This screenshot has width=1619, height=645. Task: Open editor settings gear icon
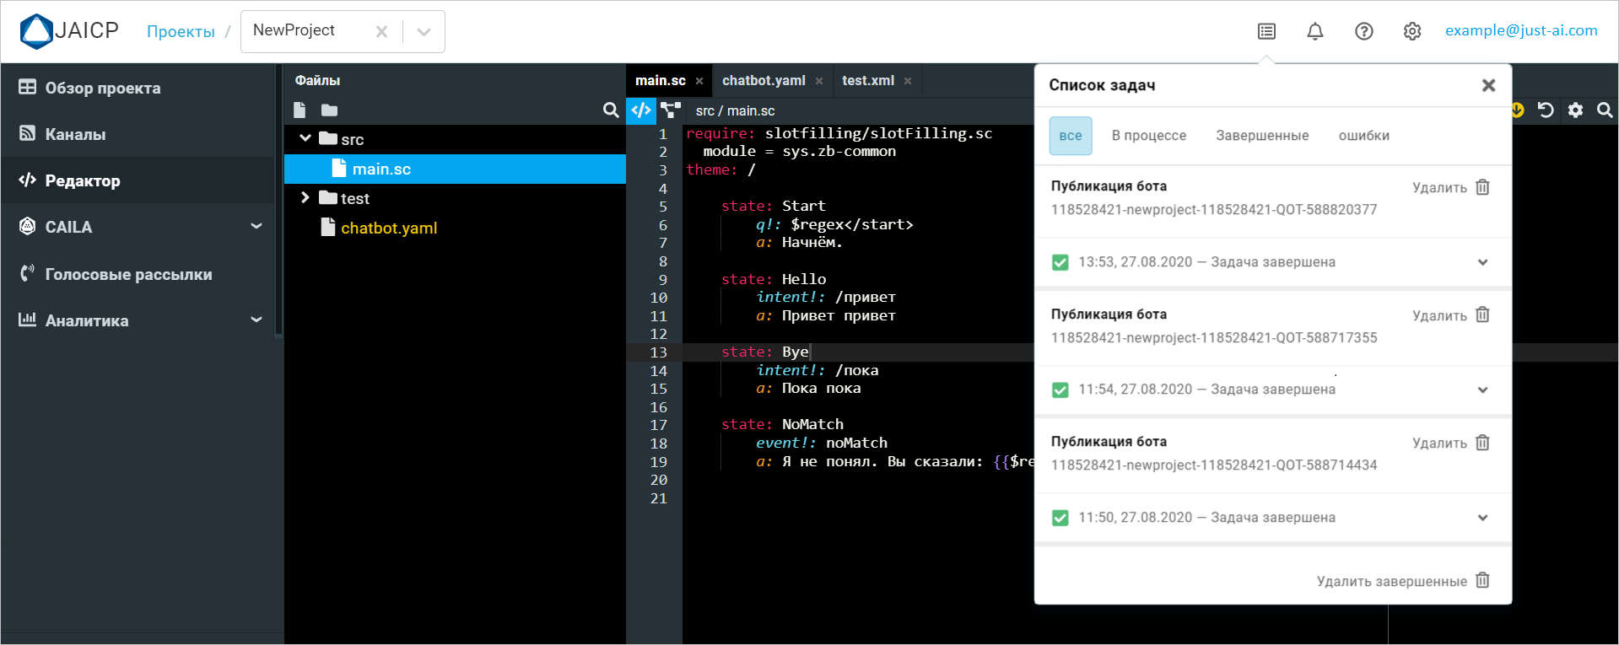tap(1575, 110)
